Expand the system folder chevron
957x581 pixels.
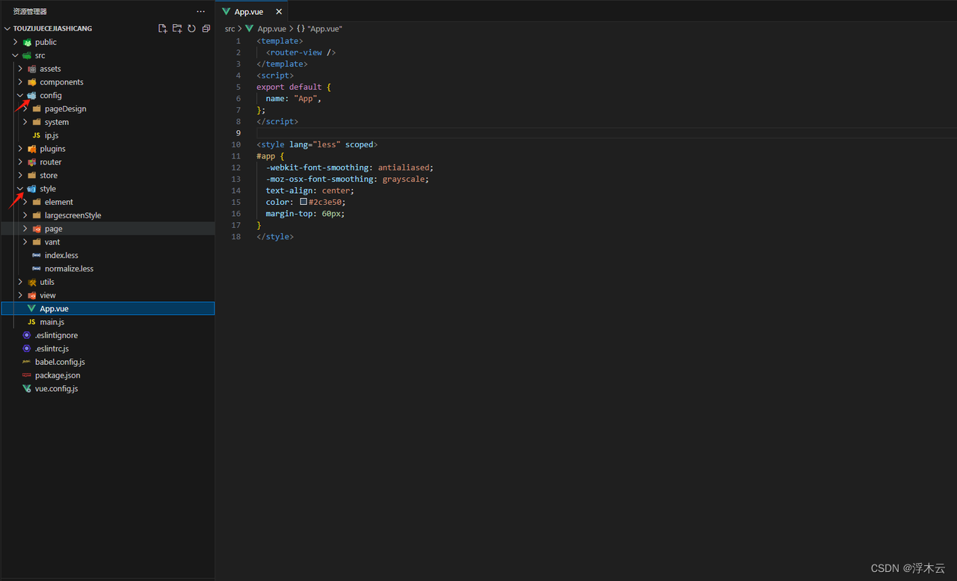coord(25,122)
